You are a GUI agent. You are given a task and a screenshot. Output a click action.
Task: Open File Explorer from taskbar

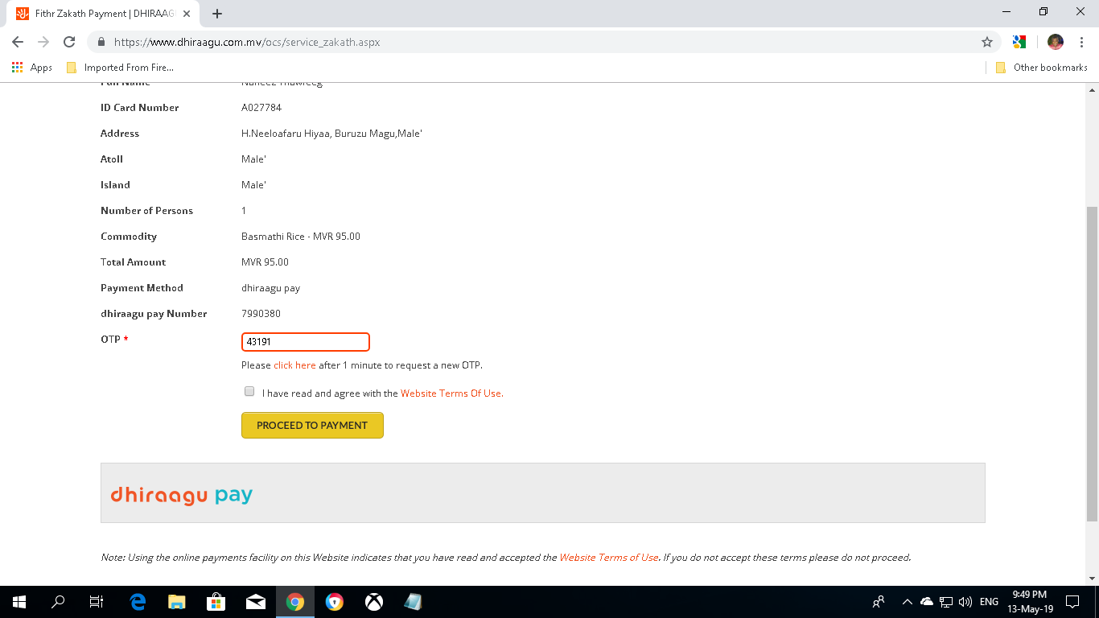click(177, 601)
